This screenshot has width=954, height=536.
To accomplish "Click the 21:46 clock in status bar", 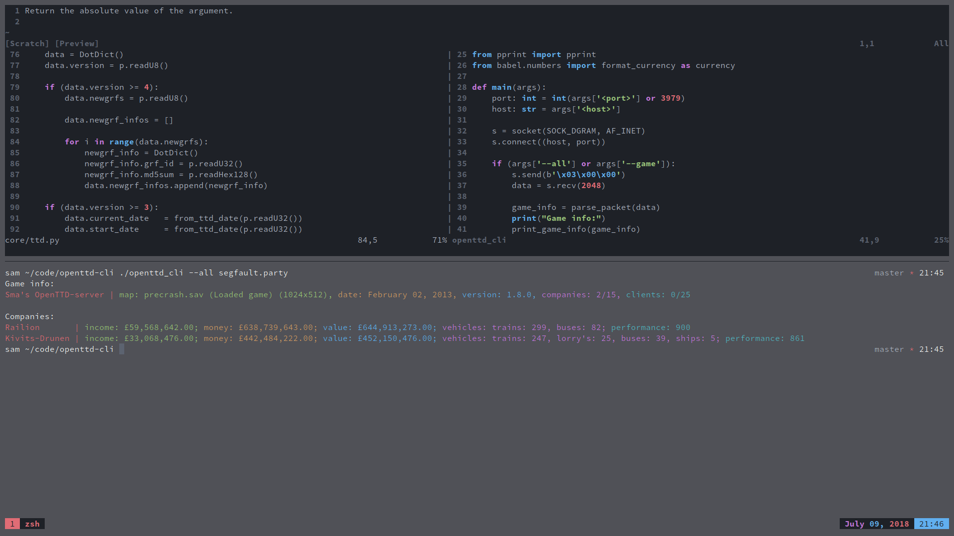I will click(931, 524).
